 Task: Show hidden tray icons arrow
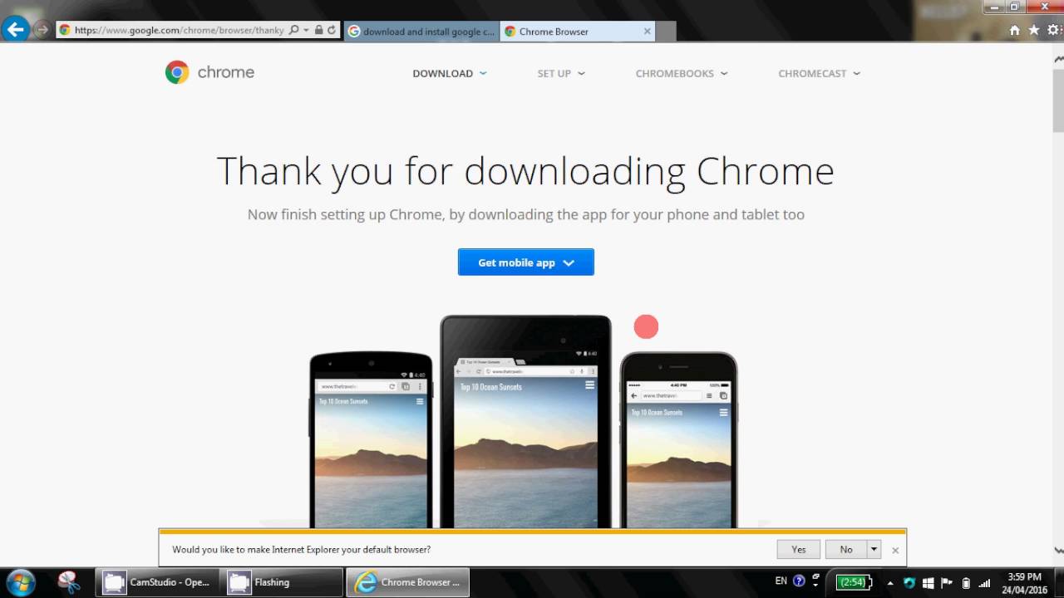[x=890, y=582]
